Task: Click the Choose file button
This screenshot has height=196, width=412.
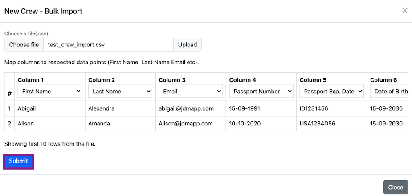Action: click(x=24, y=45)
